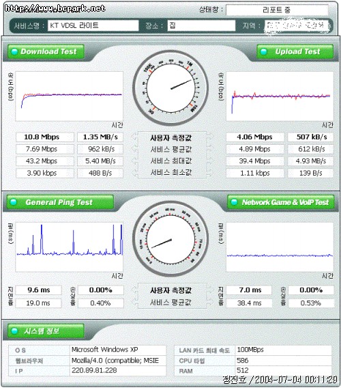Open Network Game & VoIP Test
This screenshot has height=388, width=341.
tap(281, 202)
